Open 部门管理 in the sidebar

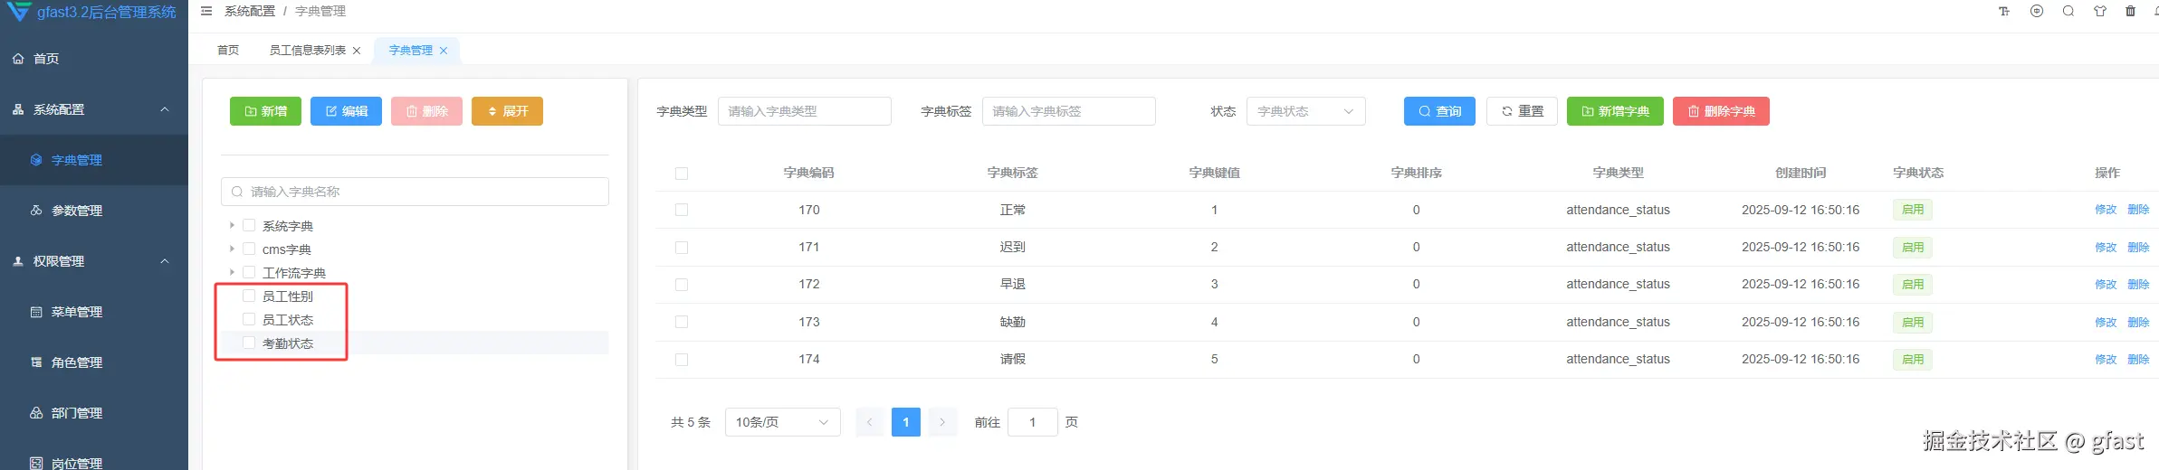(x=94, y=413)
